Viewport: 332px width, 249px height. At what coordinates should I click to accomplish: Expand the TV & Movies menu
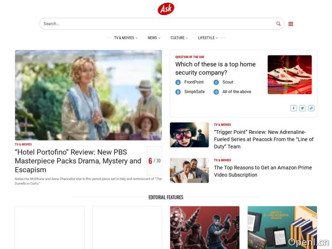(x=126, y=38)
